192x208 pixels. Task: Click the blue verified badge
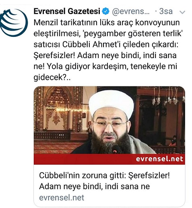pyautogui.click(x=106, y=11)
